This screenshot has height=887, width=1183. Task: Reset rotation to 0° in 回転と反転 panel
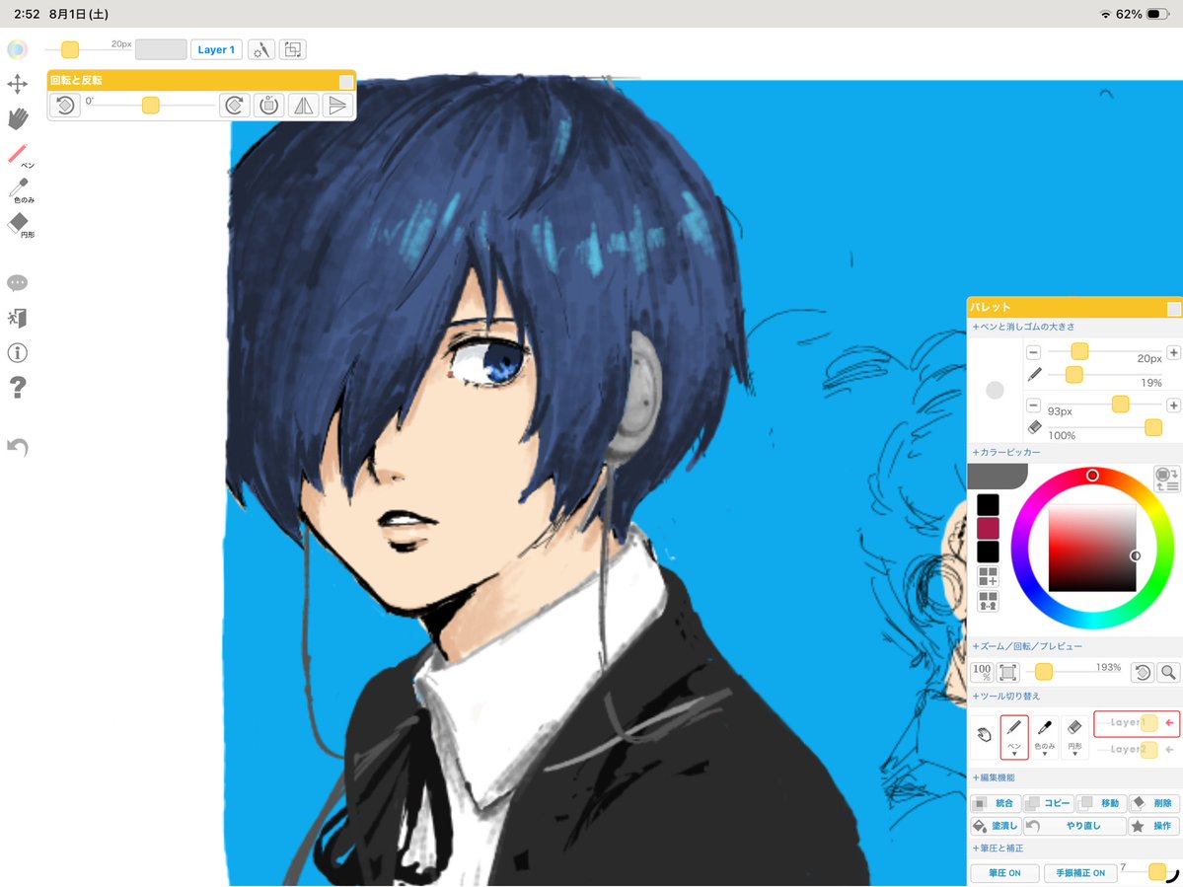pos(268,105)
